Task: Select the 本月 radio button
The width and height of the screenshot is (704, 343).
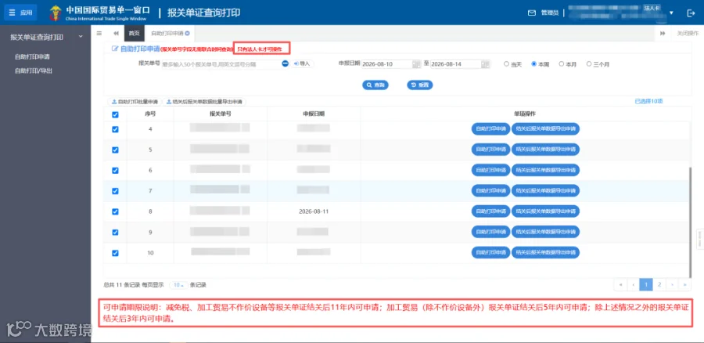Action: click(x=561, y=64)
